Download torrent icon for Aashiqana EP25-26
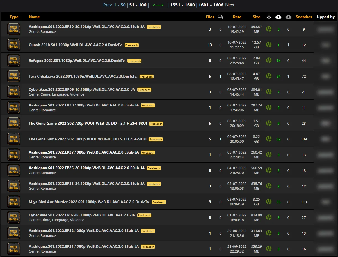This screenshot has height=257, width=338. pyautogui.click(x=269, y=170)
